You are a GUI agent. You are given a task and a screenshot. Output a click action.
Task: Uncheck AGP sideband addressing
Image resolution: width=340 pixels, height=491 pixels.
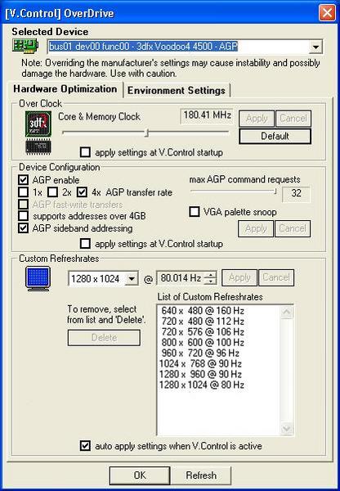tap(23, 228)
